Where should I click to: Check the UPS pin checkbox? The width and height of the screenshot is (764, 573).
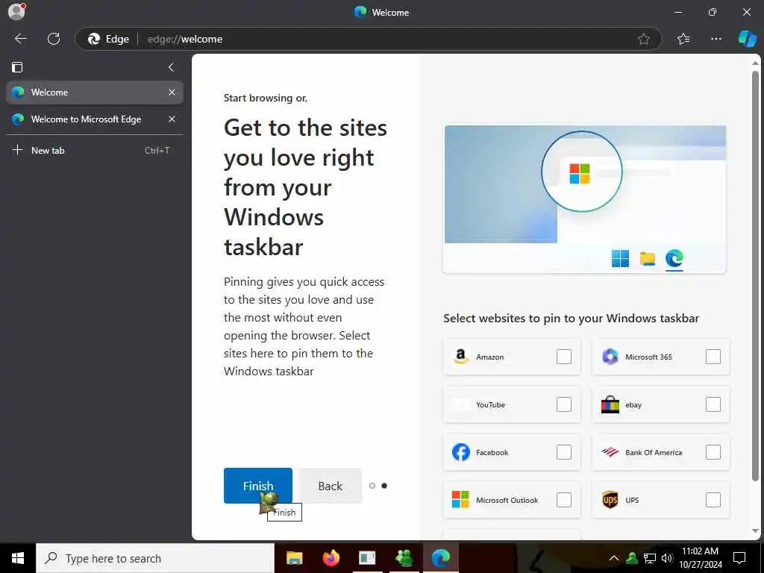point(713,500)
